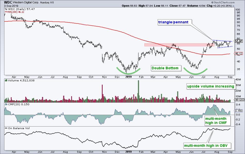Click the 'MA(200) 46.12' legend entry
The width and height of the screenshot is (245, 154).
pos(14,12)
